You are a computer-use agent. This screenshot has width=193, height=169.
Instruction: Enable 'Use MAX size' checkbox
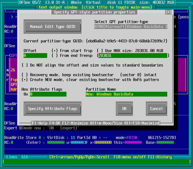click(100, 51)
